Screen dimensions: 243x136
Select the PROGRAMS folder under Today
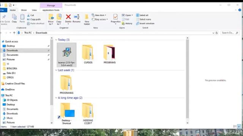pos(110,54)
